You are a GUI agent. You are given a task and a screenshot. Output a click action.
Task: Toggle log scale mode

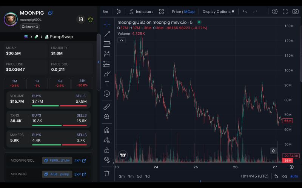click(284, 176)
